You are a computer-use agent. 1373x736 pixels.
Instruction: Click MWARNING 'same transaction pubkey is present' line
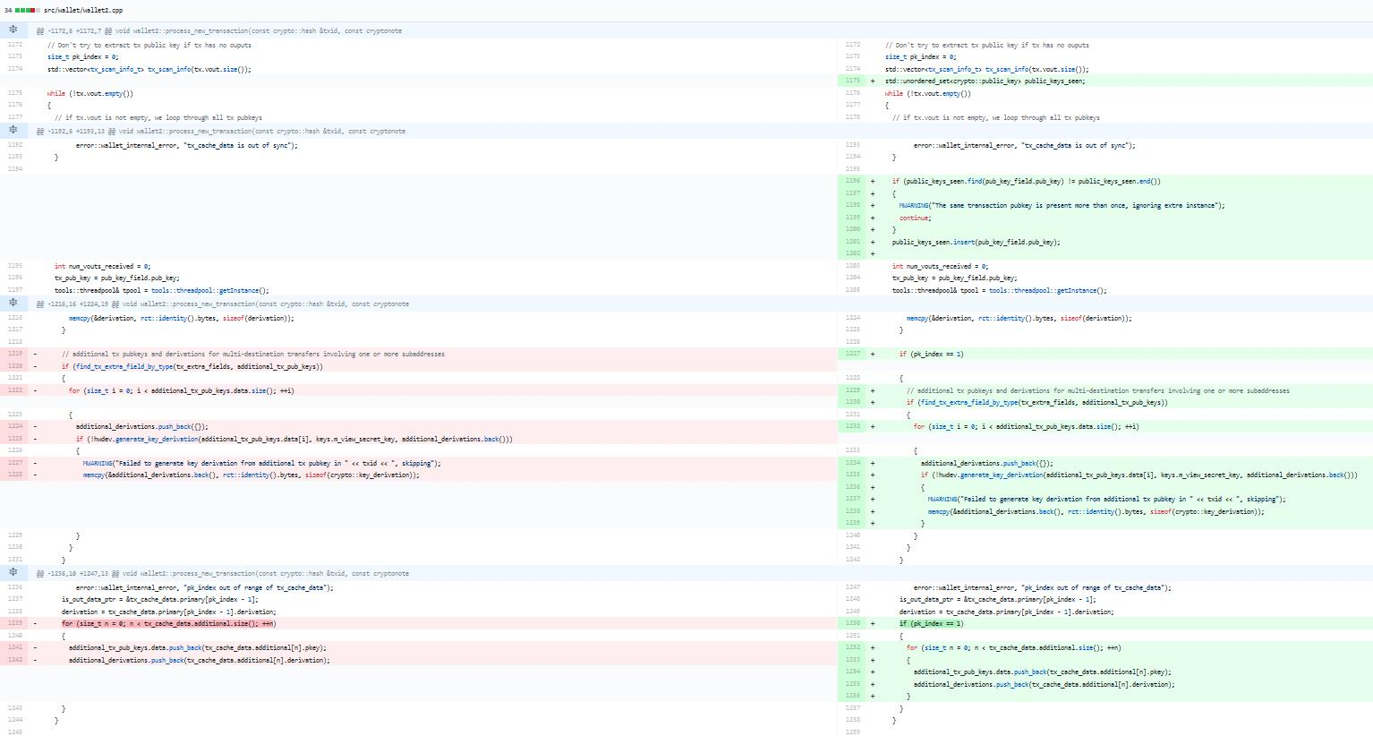(1062, 205)
